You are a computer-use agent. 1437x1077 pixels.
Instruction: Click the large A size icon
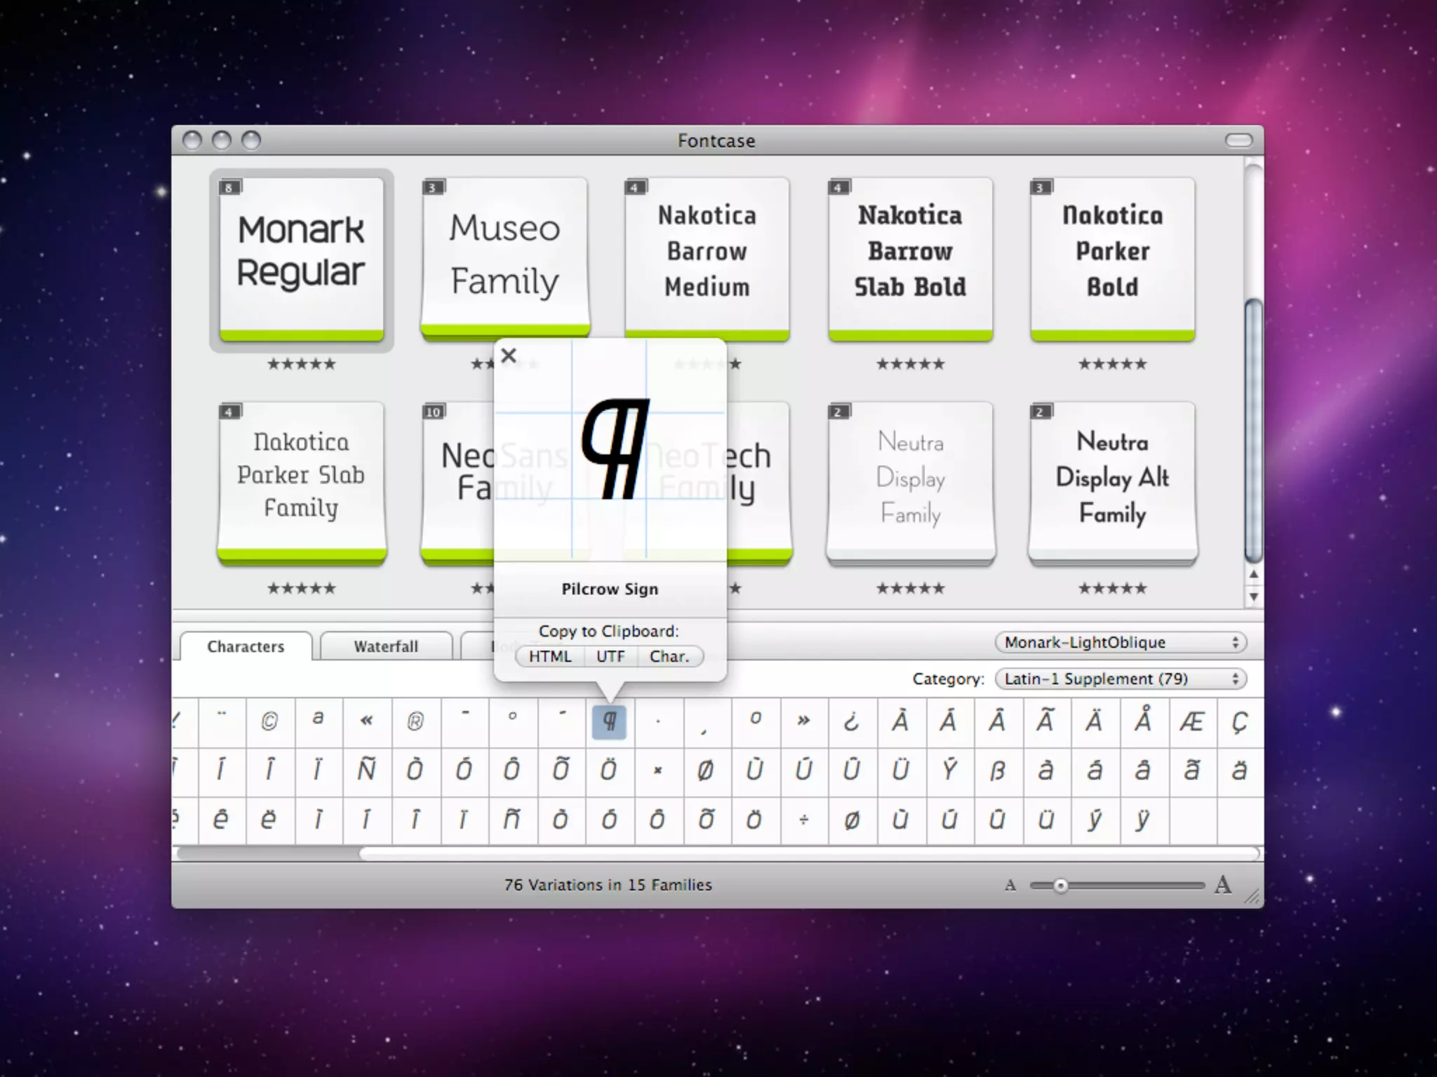click(x=1223, y=885)
